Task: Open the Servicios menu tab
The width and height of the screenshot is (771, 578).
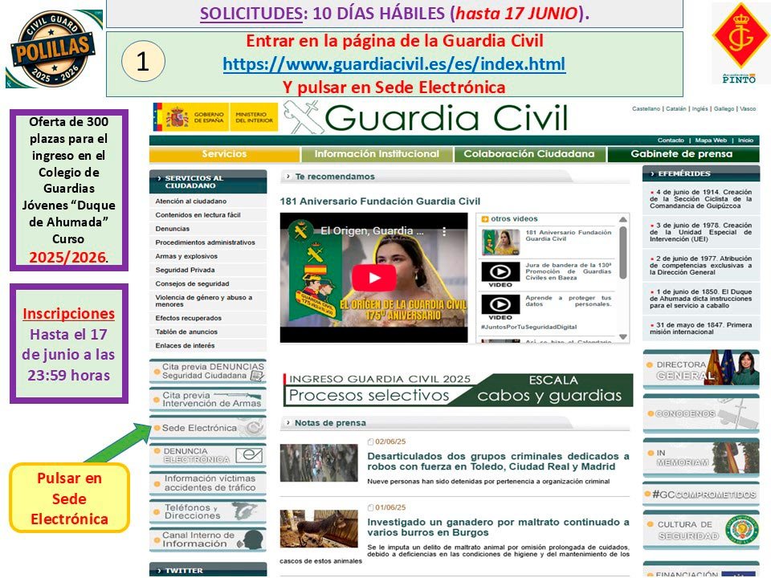Action: [x=224, y=154]
